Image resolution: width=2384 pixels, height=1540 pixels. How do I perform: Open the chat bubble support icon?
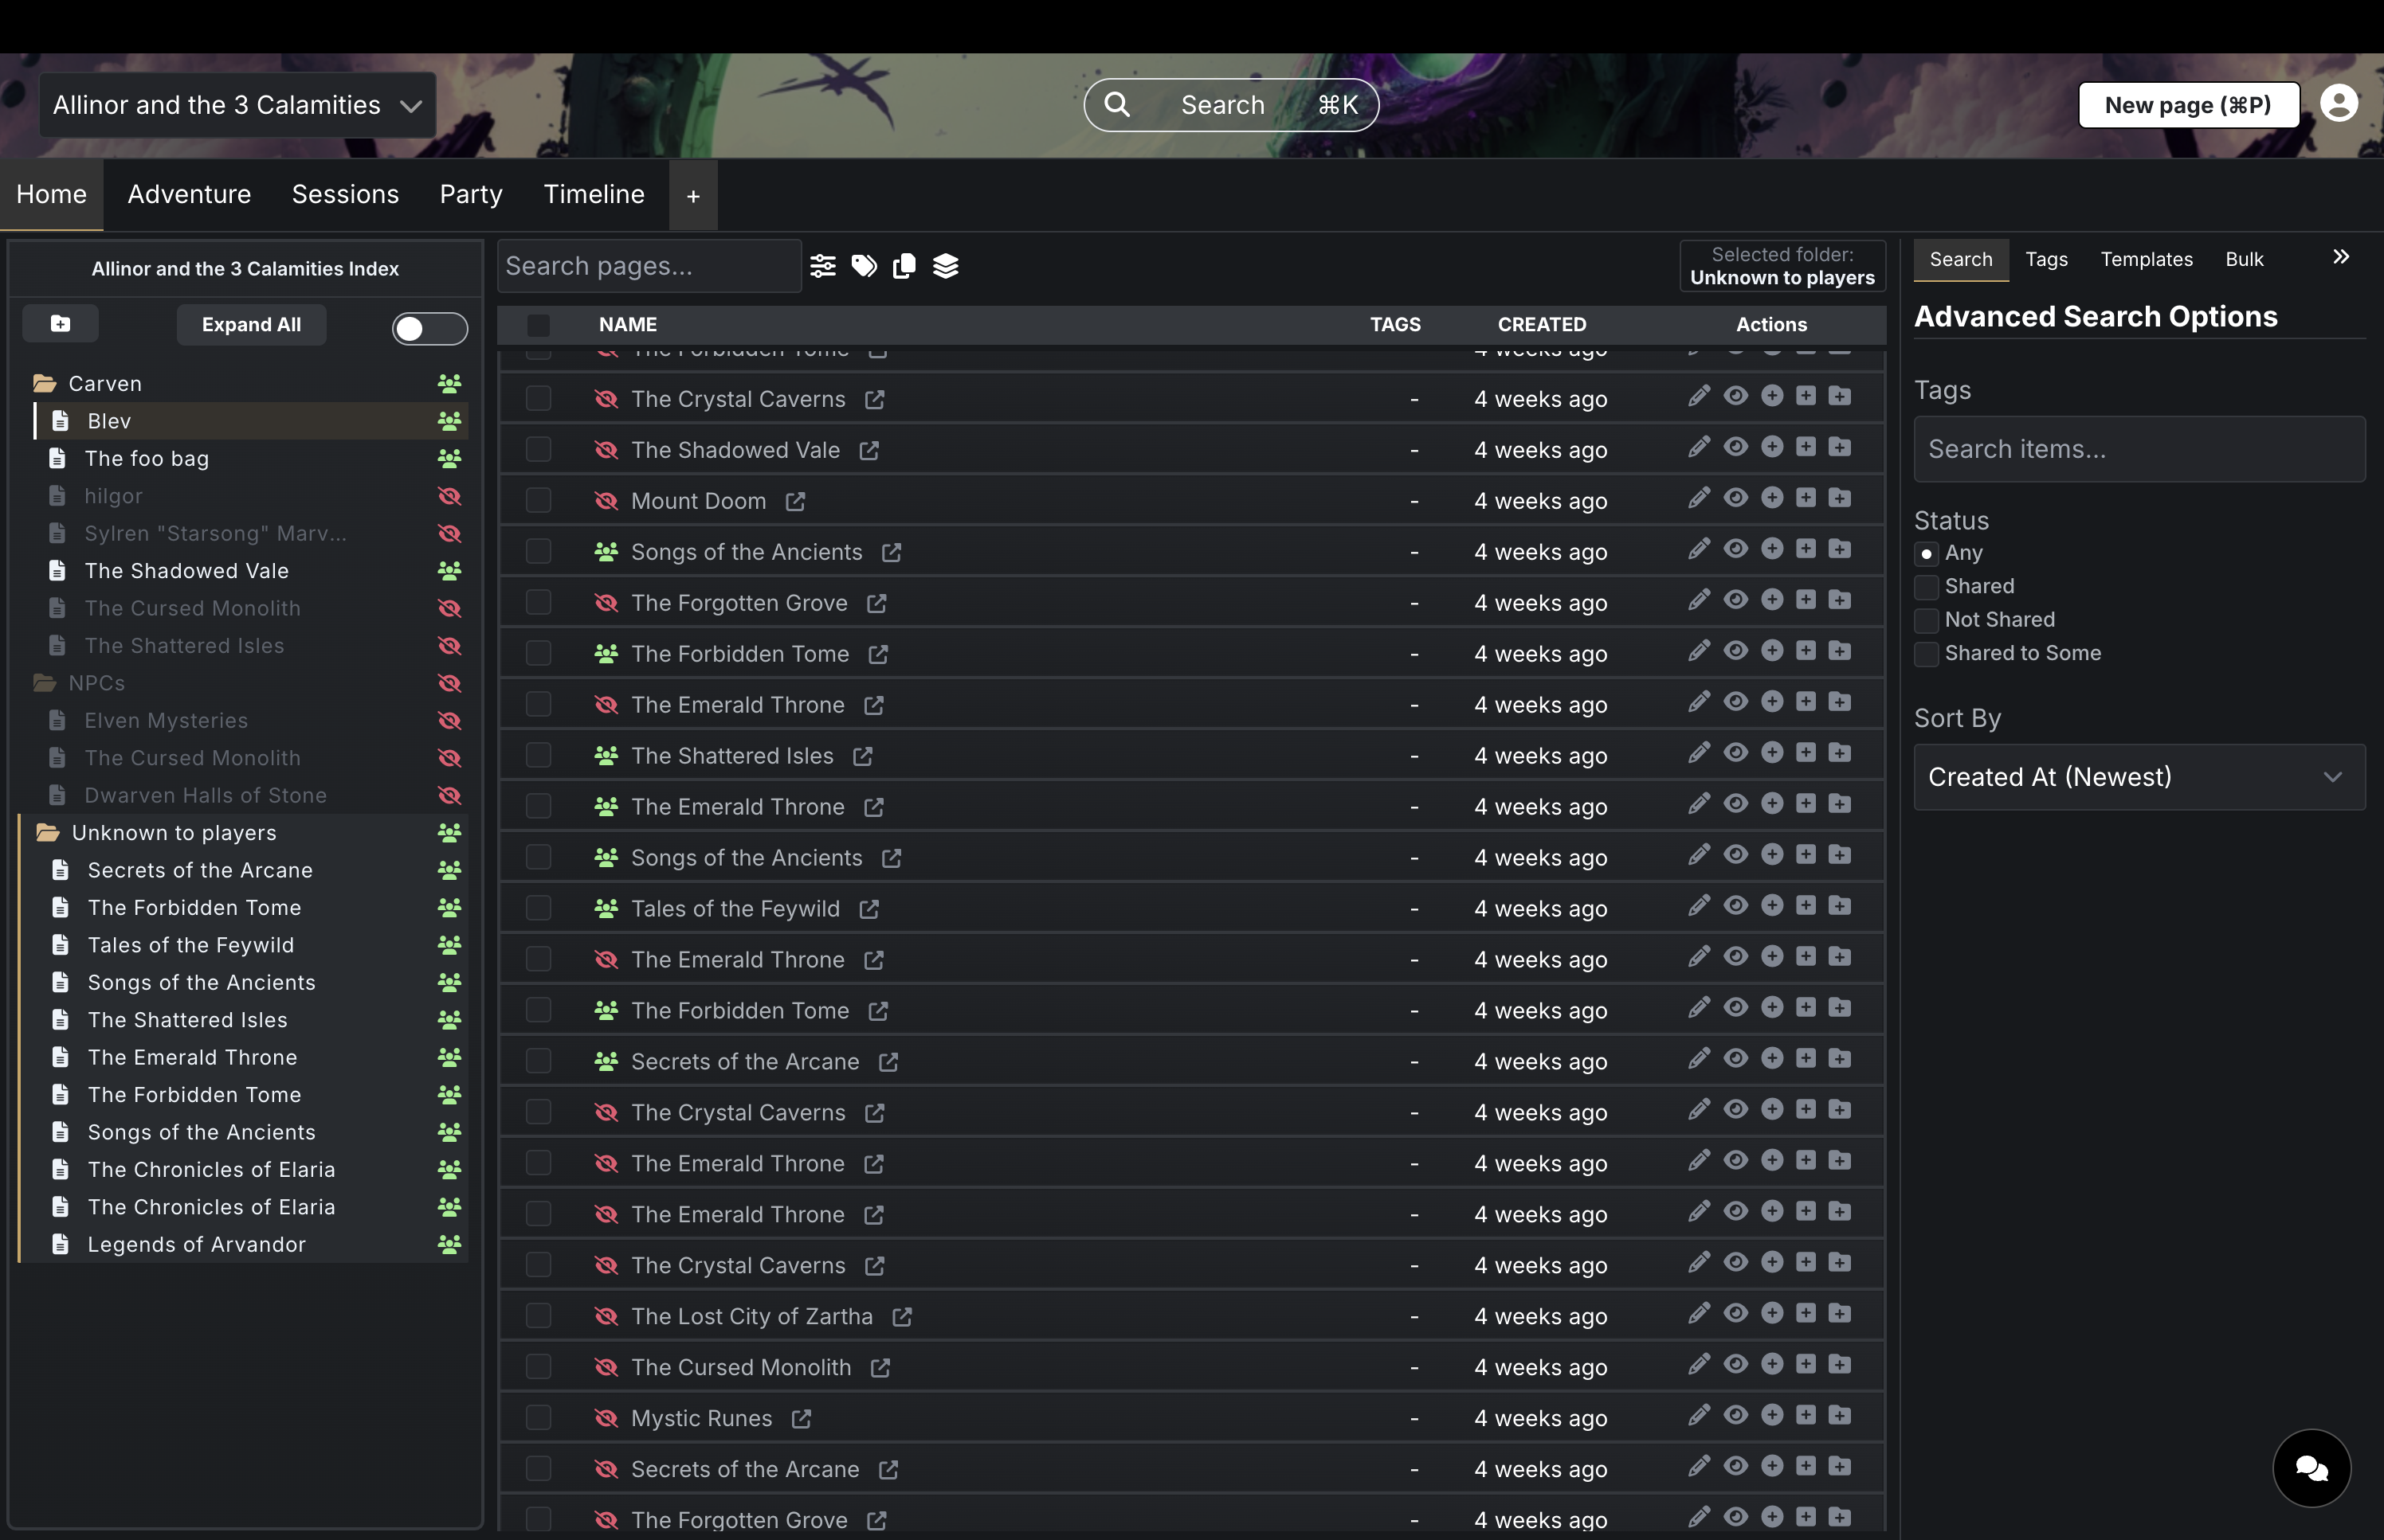pyautogui.click(x=2311, y=1467)
